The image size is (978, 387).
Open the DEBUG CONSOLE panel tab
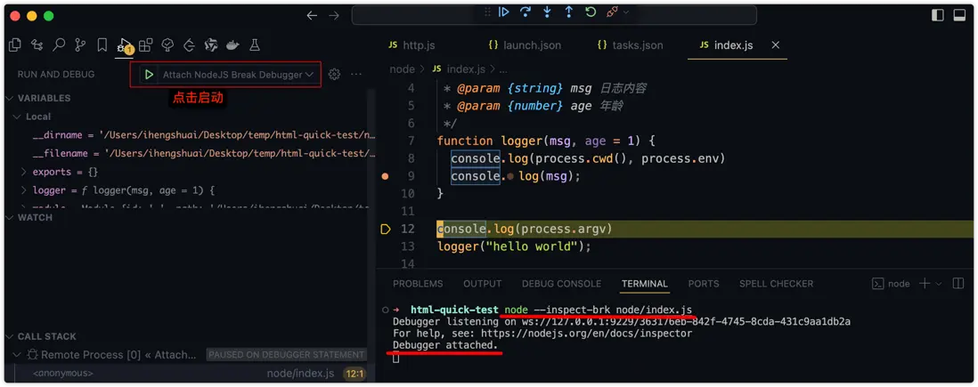click(x=561, y=284)
